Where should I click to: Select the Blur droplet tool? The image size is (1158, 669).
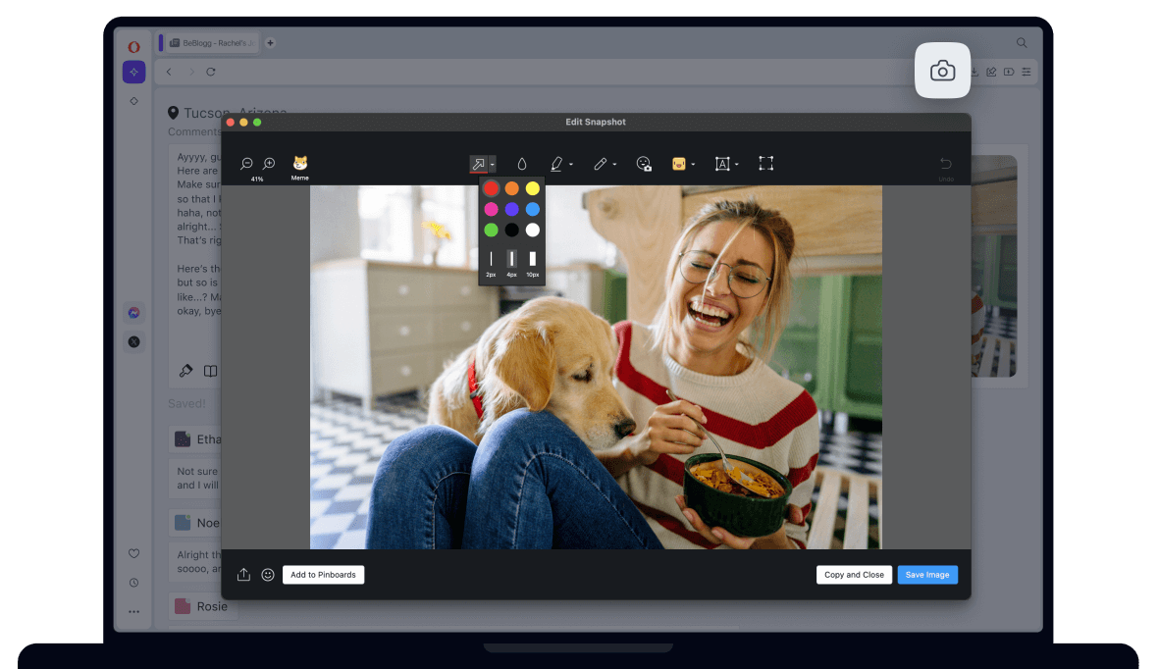[x=522, y=164]
